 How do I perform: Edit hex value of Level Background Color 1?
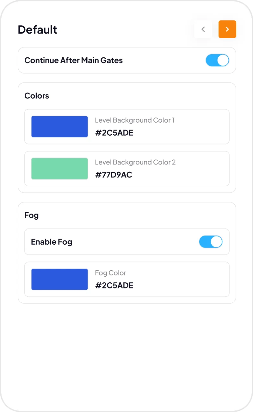click(114, 133)
